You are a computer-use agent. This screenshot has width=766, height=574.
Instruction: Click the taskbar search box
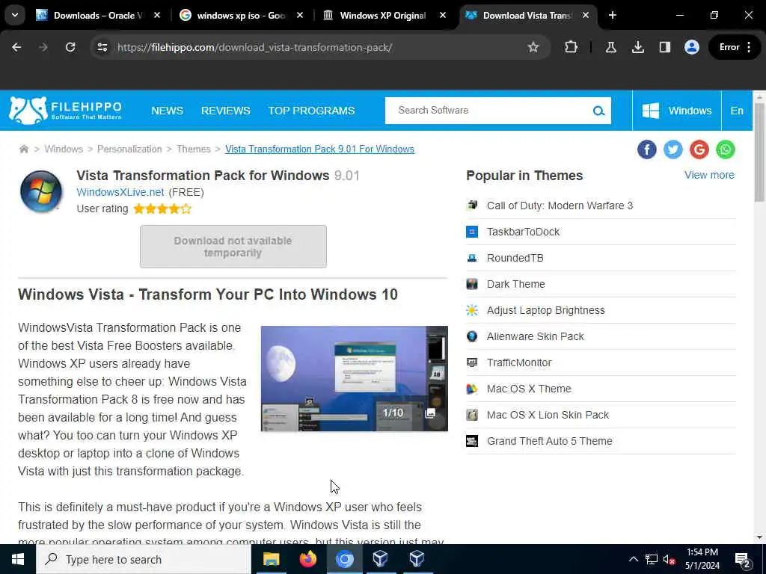coord(143,559)
